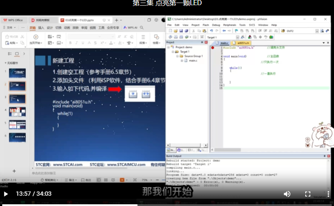The height and width of the screenshot is (206, 334).
Task: Open the 文件 menu in WPS
Action: 9,27
